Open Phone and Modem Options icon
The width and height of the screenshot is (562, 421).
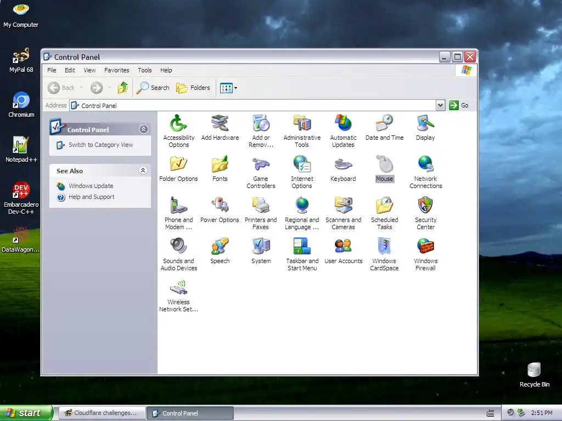coord(178,206)
